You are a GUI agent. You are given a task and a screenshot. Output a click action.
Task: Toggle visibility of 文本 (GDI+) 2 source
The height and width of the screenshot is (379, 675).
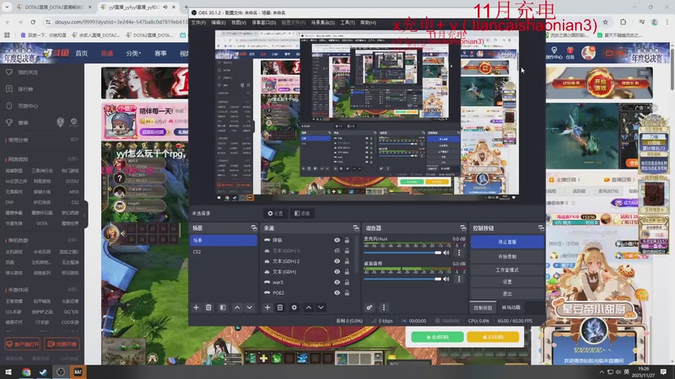(337, 261)
